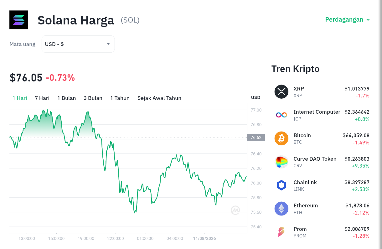382x249 pixels.
Task: Show the 3 Bulan chart range
Action: click(x=93, y=98)
